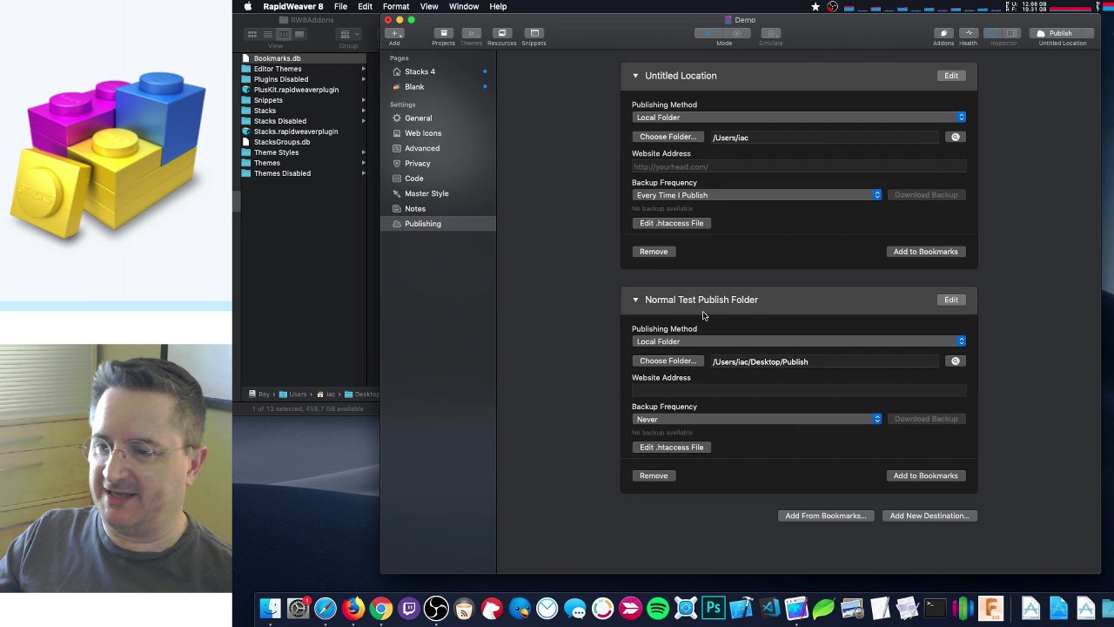Screen dimensions: 1114x627
Task: Open Backup Frequency dropdown showing Never
Action: (757, 419)
